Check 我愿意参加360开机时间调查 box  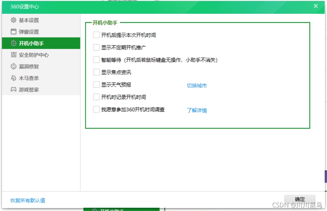pos(96,109)
